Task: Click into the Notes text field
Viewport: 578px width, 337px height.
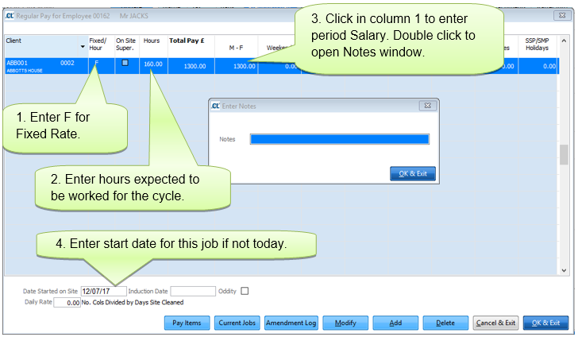Action: (x=340, y=139)
